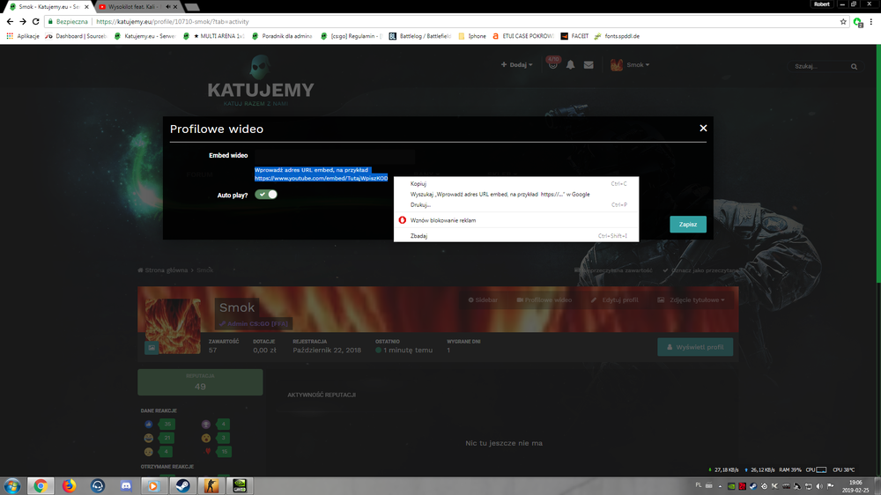Click the heart reaction icon with count 15

(207, 451)
